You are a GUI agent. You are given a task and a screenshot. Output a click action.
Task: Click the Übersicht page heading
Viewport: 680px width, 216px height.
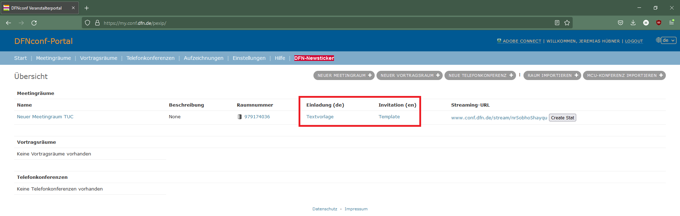point(31,76)
